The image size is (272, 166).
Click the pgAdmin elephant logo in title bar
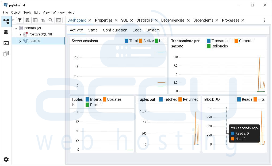tap(6, 5)
